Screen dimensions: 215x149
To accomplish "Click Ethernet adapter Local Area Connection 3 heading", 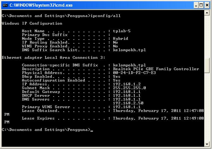I will [53, 58].
